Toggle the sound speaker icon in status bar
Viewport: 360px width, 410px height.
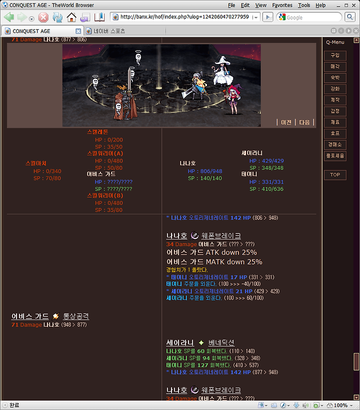[x=305, y=405]
